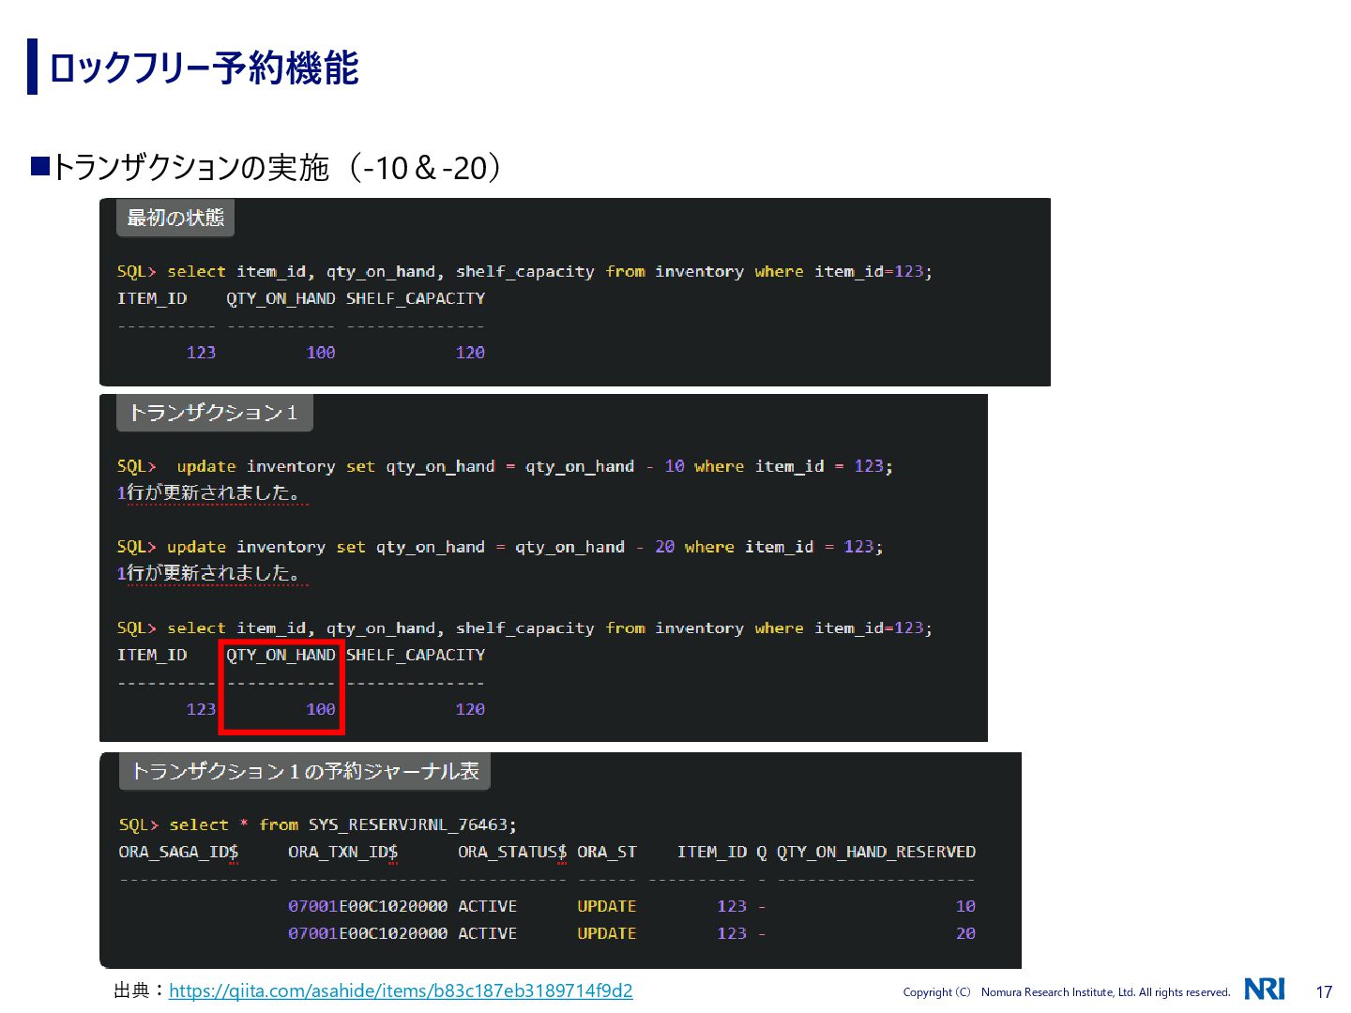Click the update statement subtracting 20

click(500, 547)
